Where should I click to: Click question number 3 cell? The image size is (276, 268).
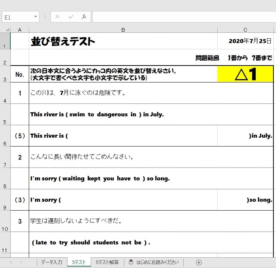pyautogui.click(x=20, y=221)
